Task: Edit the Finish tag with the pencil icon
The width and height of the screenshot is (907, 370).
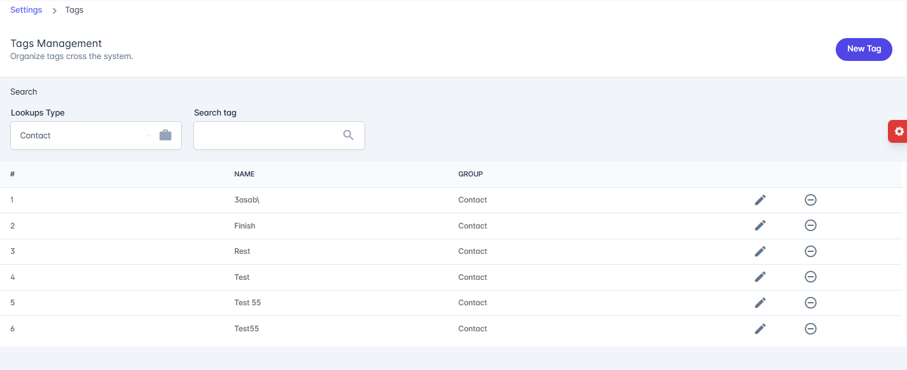Action: tap(760, 225)
